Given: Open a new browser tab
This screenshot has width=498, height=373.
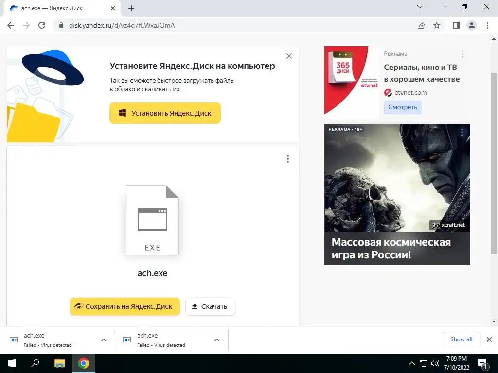Looking at the screenshot, I should point(131,8).
